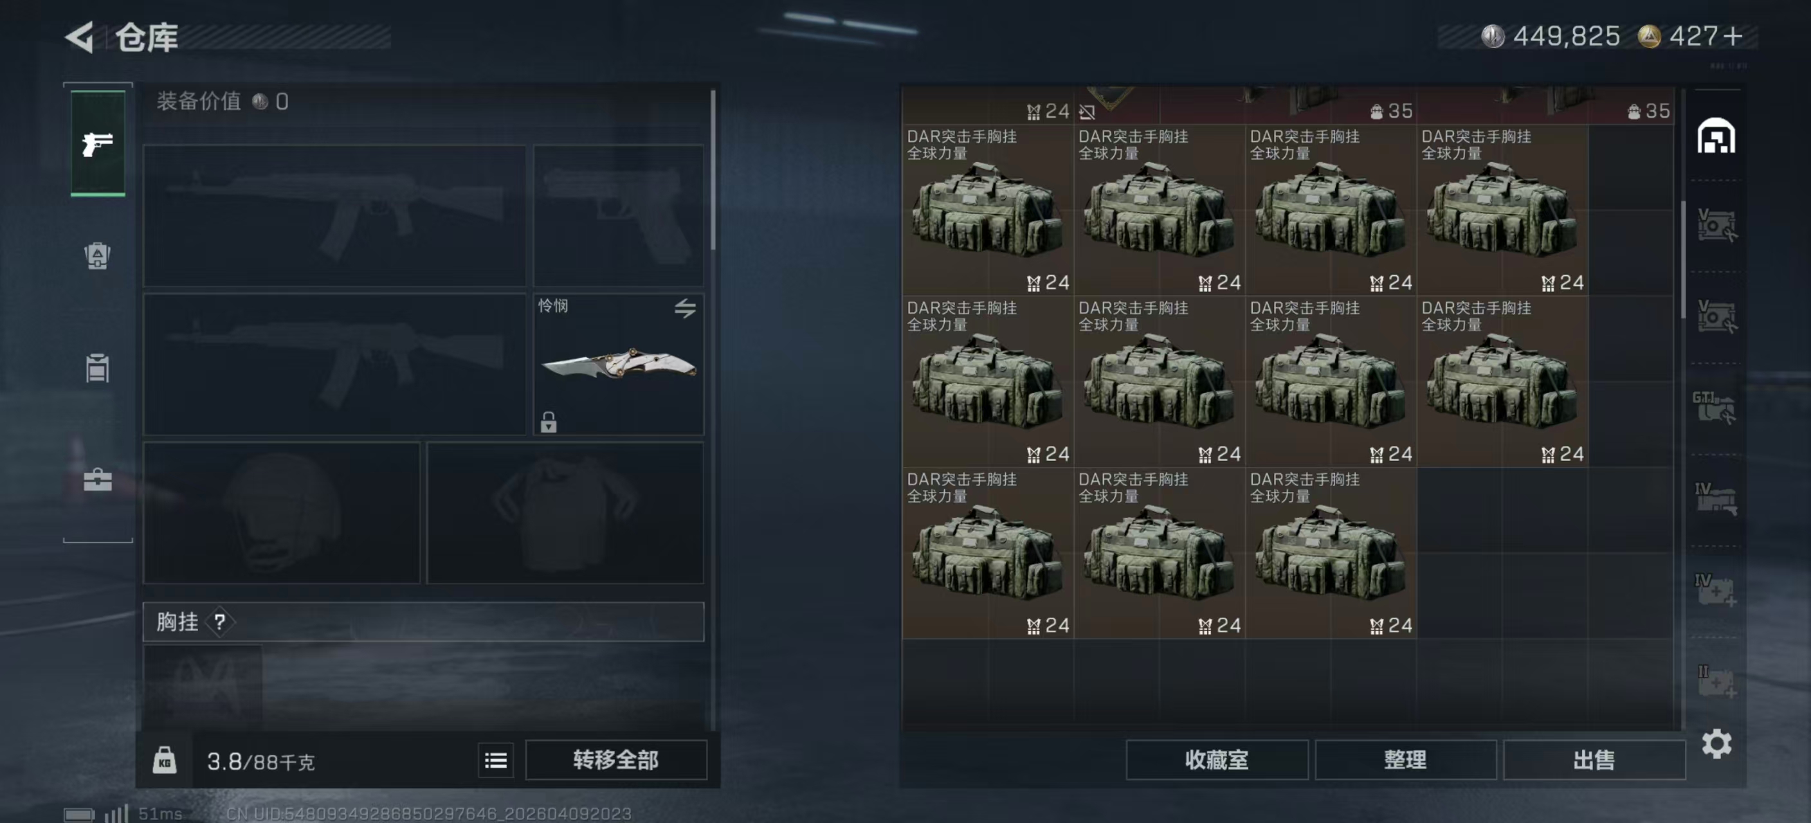The height and width of the screenshot is (823, 1811).
Task: Open the 收藏室 tab
Action: 1217,760
